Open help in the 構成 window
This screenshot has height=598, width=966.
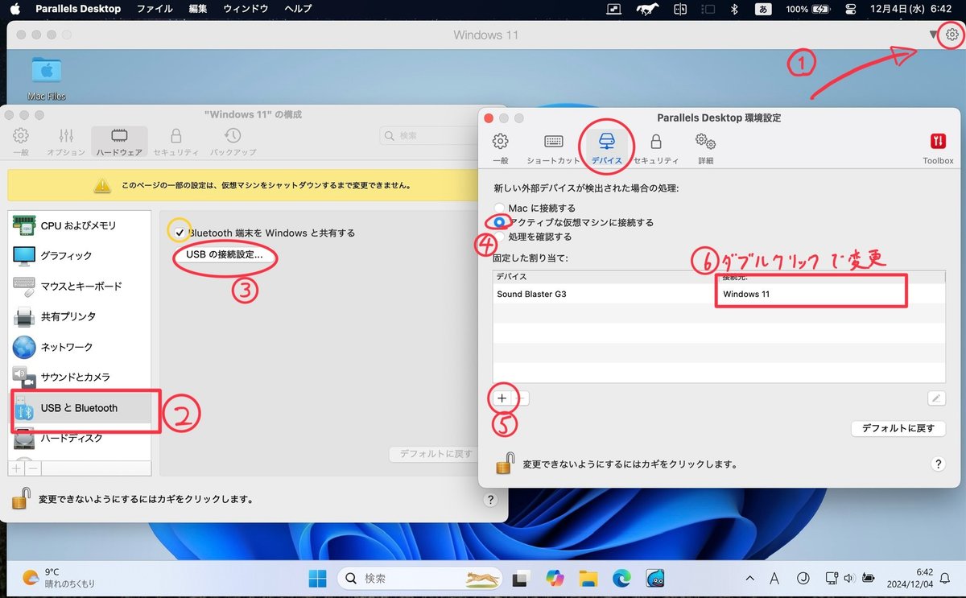coord(491,500)
